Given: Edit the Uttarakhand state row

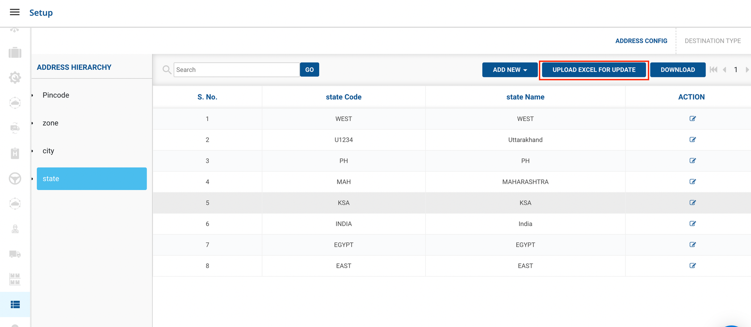Looking at the screenshot, I should point(692,140).
